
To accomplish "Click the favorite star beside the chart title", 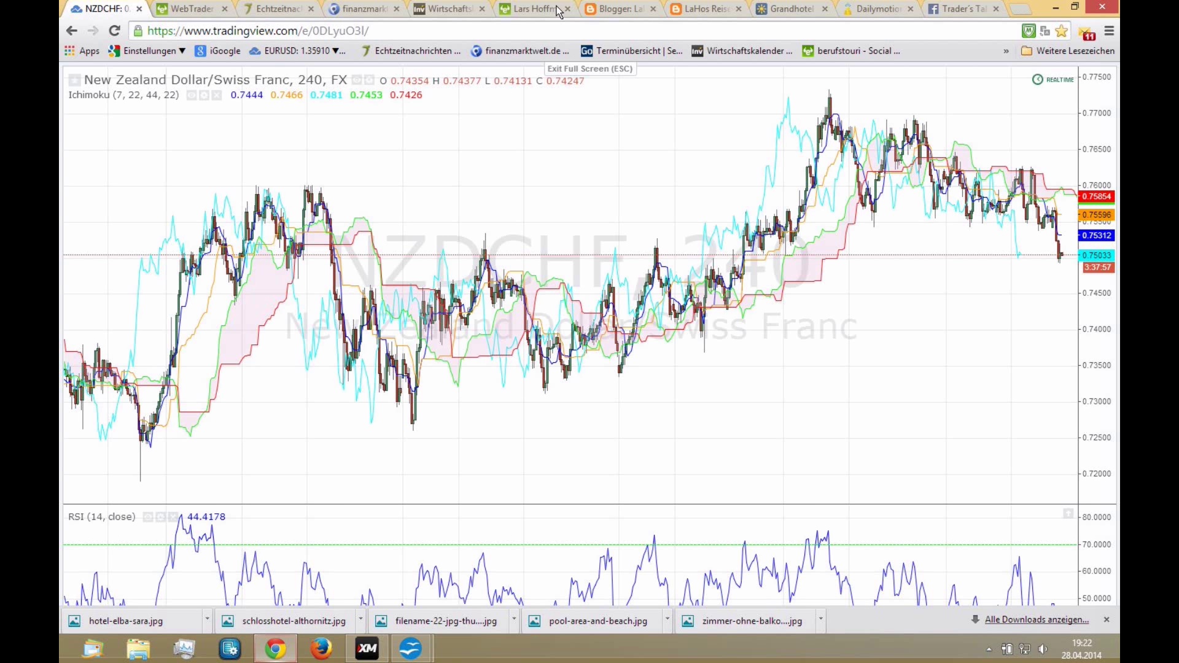I will (74, 80).
